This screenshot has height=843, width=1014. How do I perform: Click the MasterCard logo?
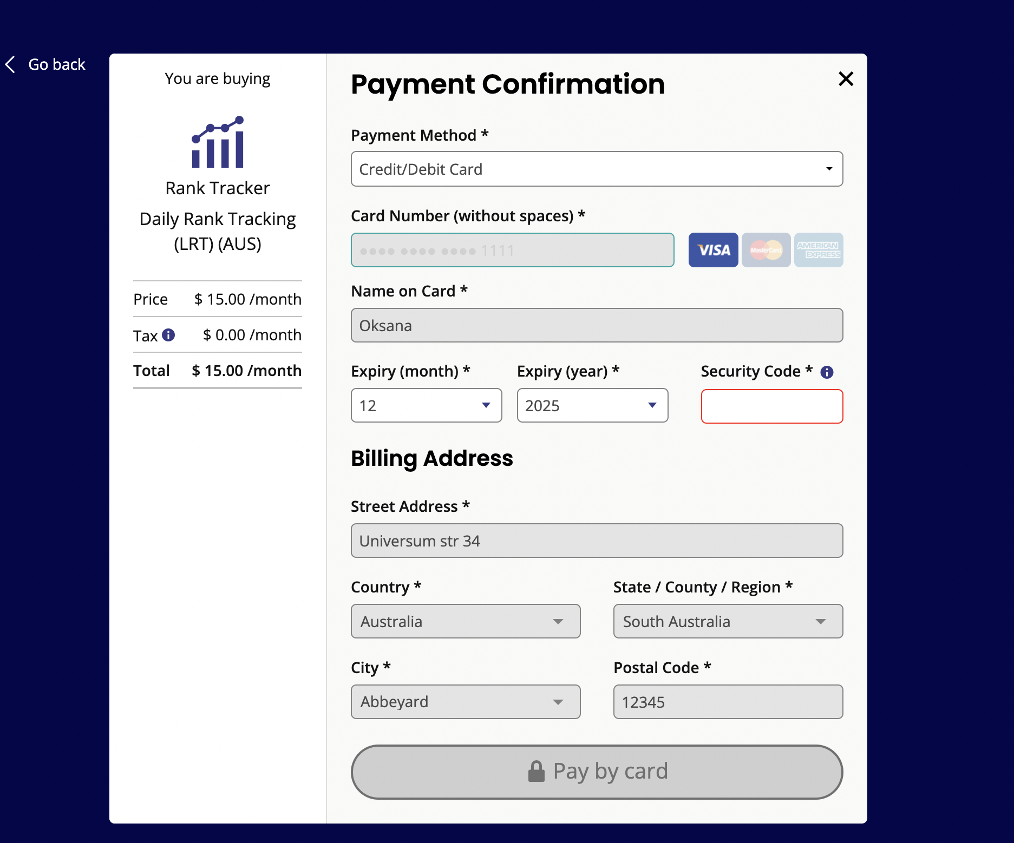[766, 250]
